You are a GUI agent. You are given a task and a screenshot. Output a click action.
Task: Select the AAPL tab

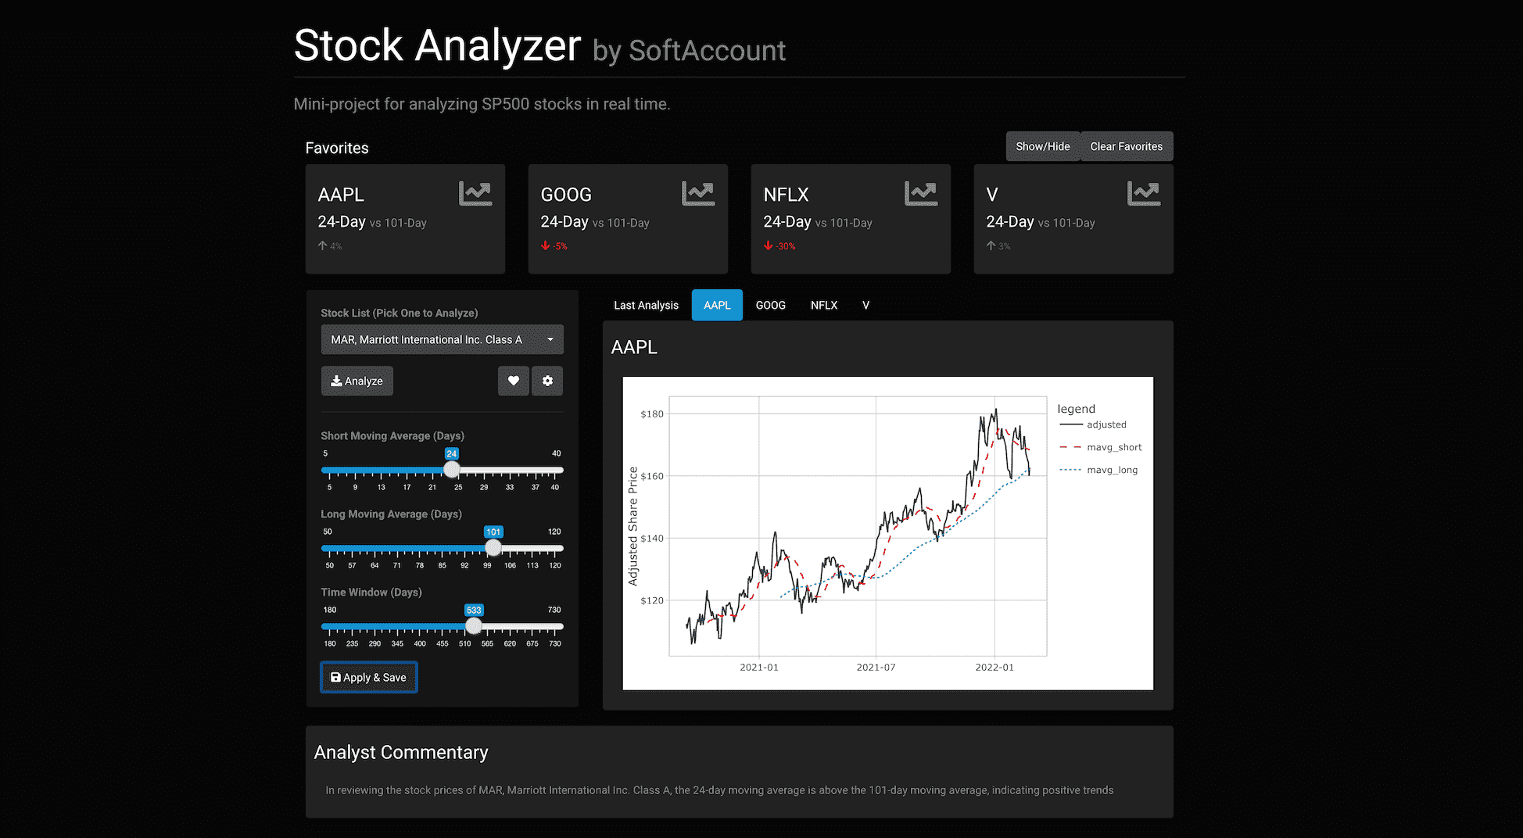coord(717,305)
